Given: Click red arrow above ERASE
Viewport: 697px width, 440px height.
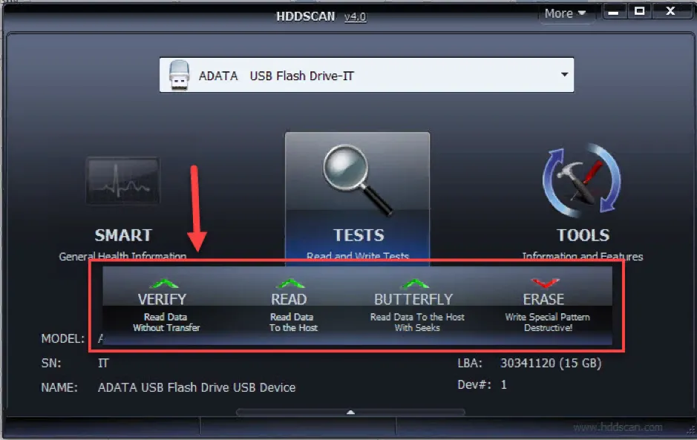Looking at the screenshot, I should [x=545, y=283].
